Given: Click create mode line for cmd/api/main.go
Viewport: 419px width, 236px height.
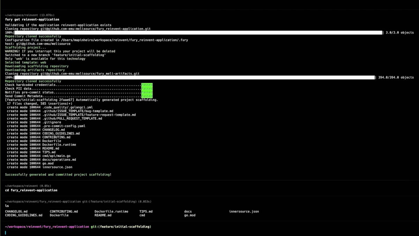Looking at the screenshot, I should coord(38,156).
